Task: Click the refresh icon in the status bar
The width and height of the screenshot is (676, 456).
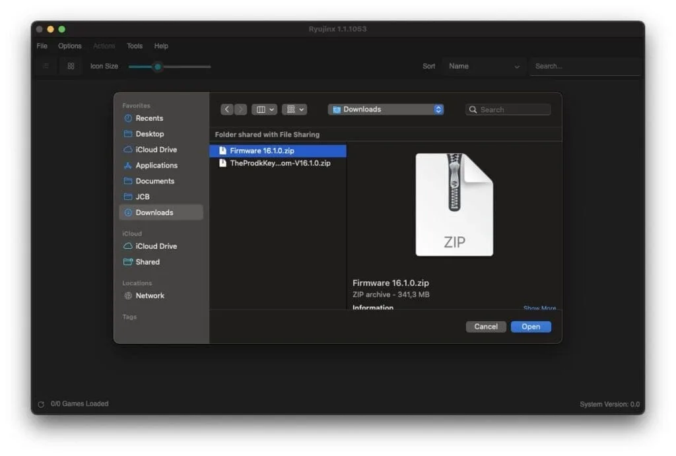Action: (42, 403)
